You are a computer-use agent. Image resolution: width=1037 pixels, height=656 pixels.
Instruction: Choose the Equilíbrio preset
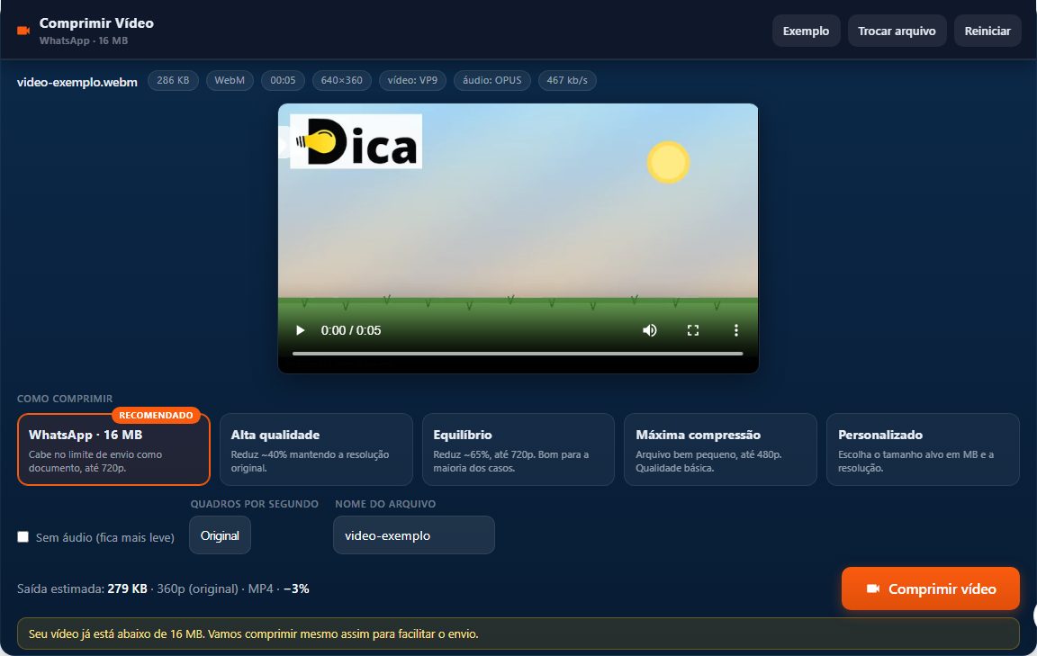pos(518,450)
